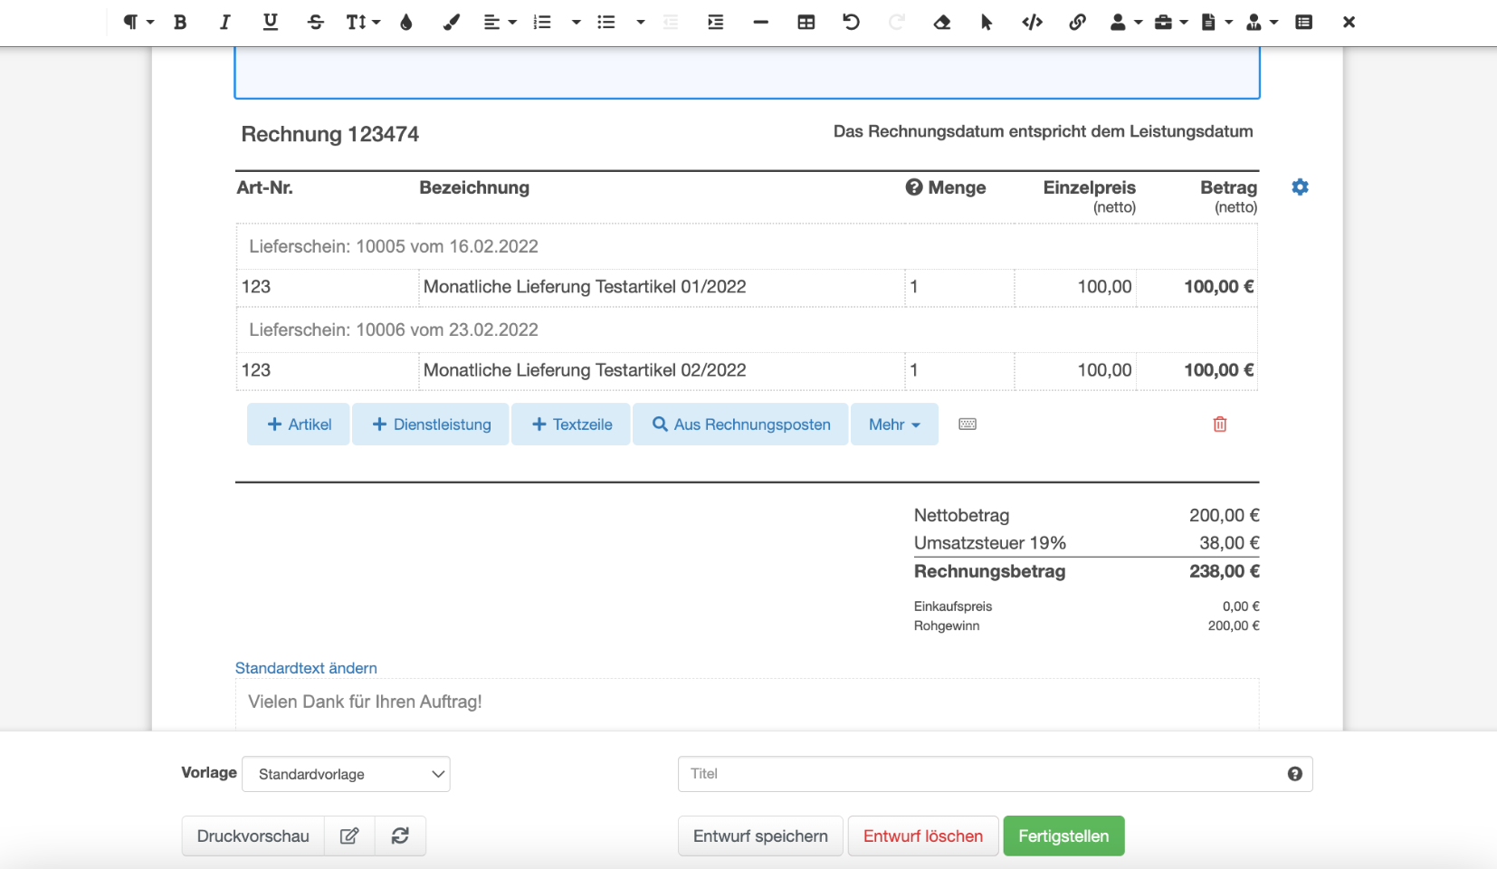
Task: Save via Entwurf speichern
Action: [760, 836]
